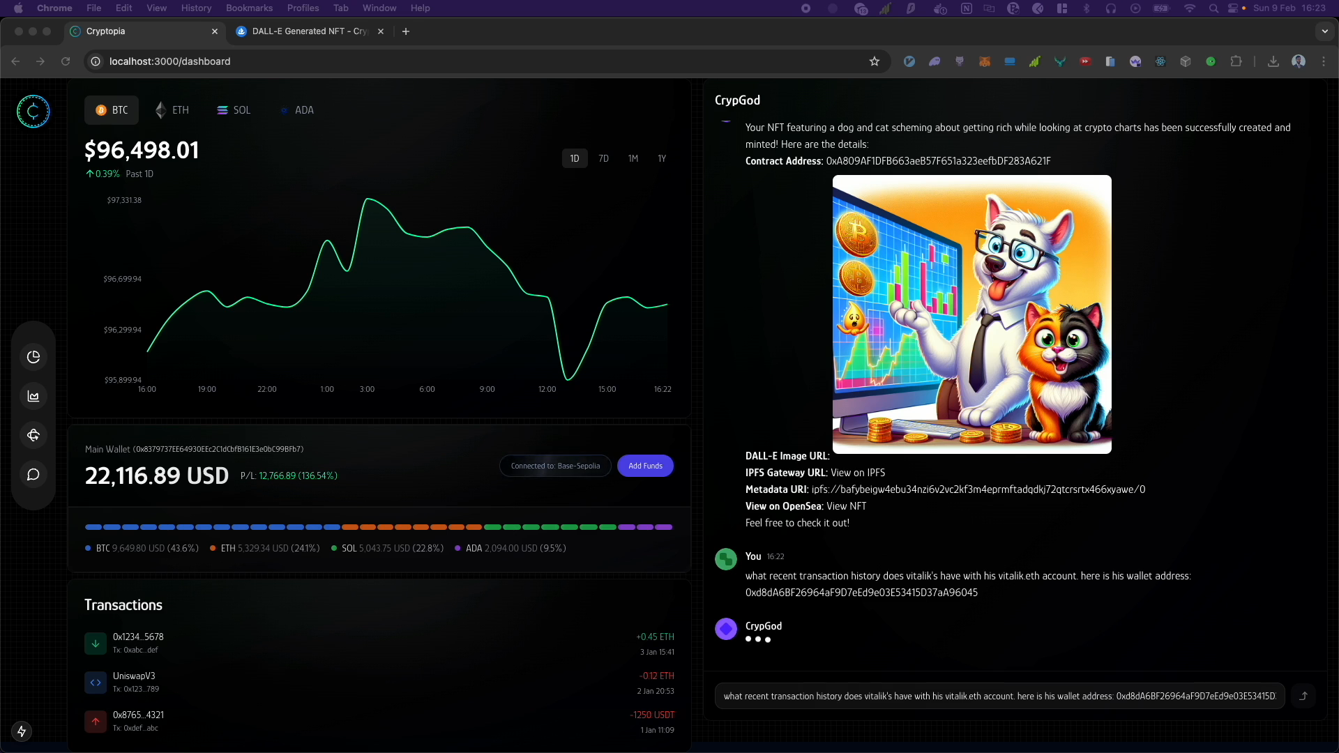This screenshot has height=753, width=1339.
Task: Click the purple ADA allocation bar segment
Action: pos(645,527)
